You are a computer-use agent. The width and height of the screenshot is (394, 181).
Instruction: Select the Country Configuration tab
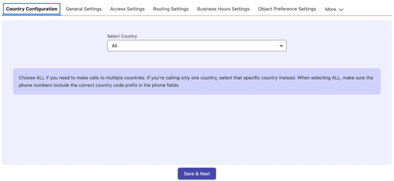click(x=32, y=9)
